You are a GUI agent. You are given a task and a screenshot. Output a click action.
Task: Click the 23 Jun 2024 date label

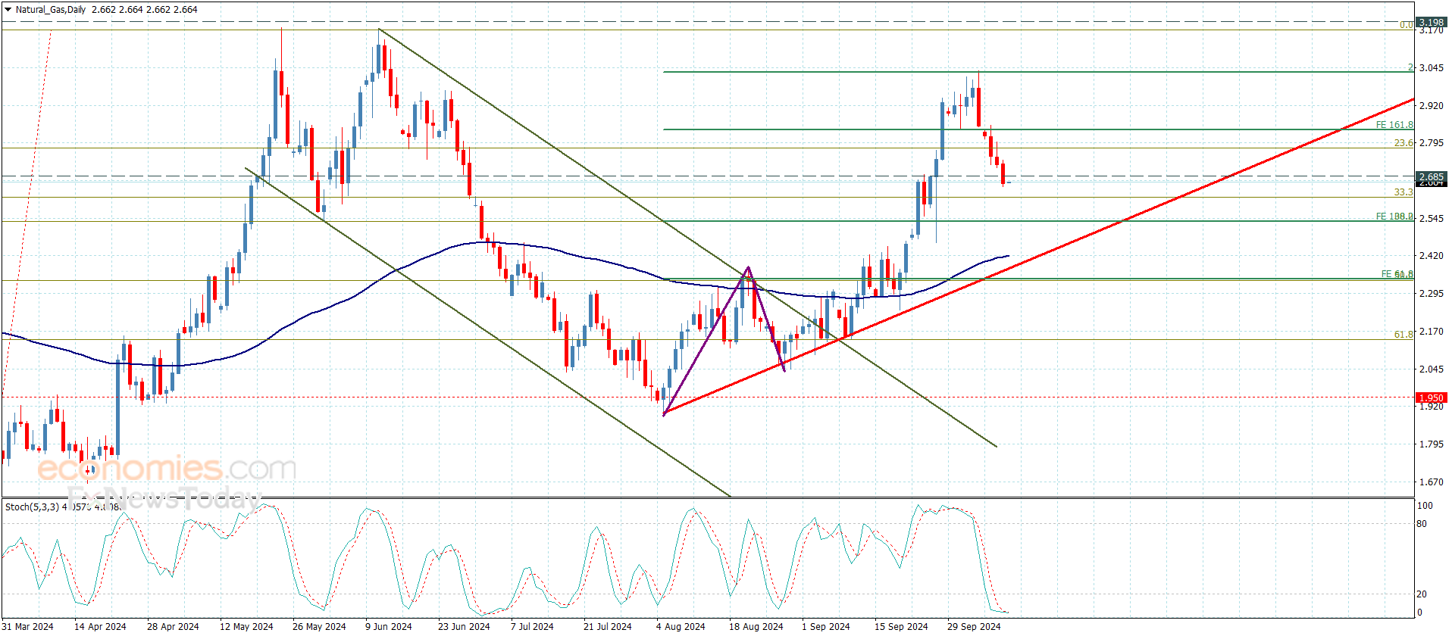coord(464,627)
